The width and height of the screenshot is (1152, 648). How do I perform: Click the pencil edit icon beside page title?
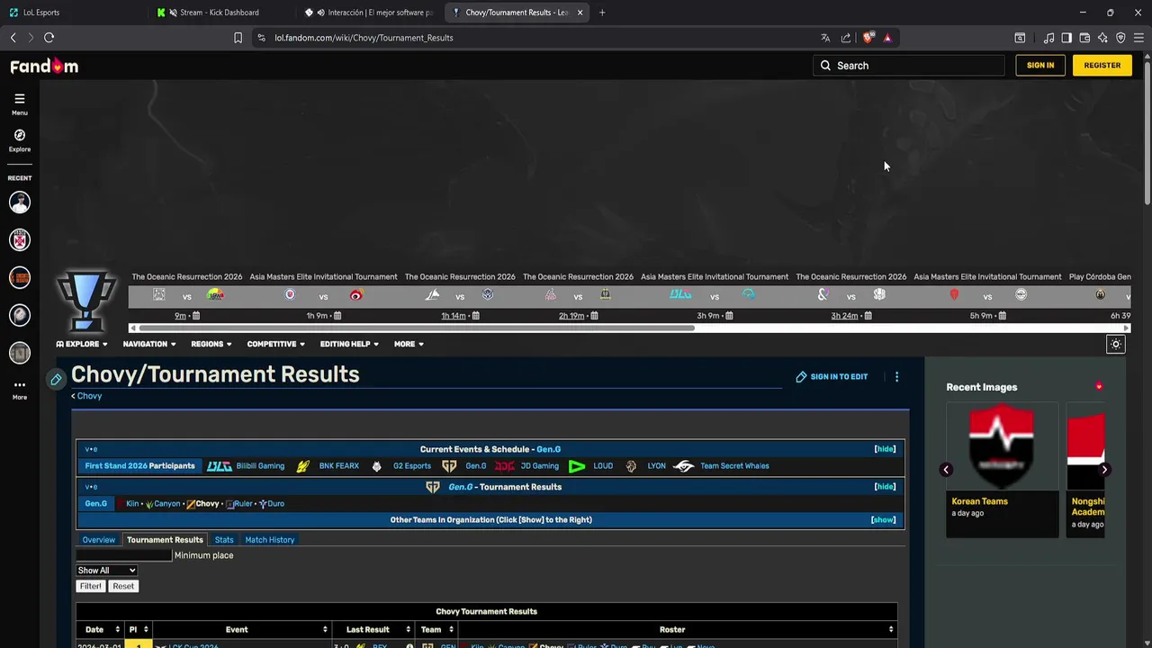pyautogui.click(x=57, y=379)
